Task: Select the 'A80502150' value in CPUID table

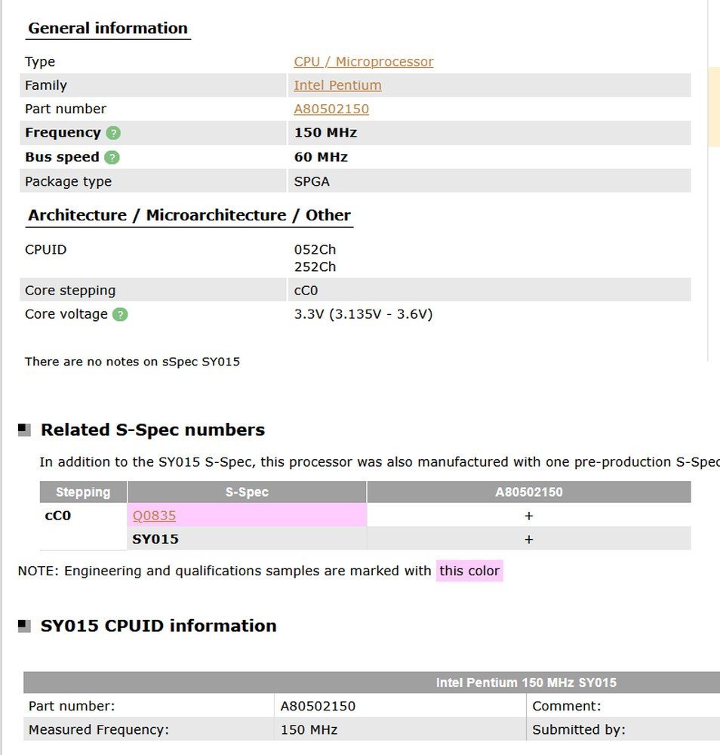Action: click(318, 706)
